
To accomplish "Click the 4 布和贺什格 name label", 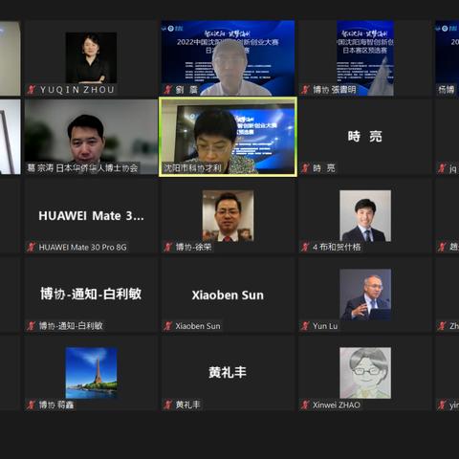I will click(337, 247).
